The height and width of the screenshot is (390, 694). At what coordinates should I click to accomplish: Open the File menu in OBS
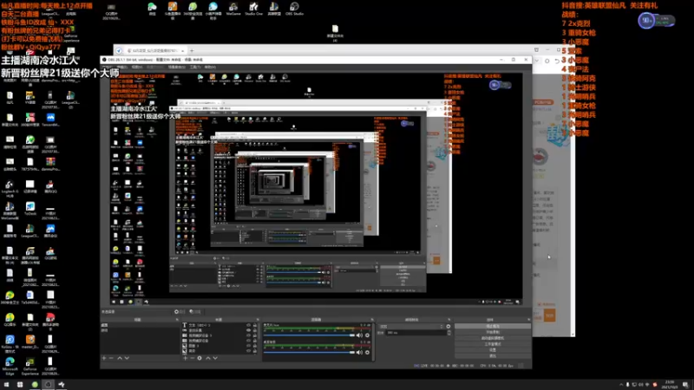tap(107, 67)
